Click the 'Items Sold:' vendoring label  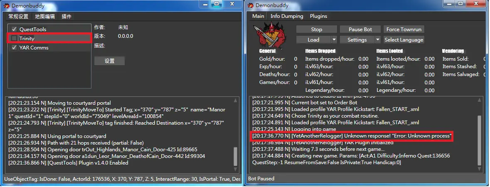point(456,59)
